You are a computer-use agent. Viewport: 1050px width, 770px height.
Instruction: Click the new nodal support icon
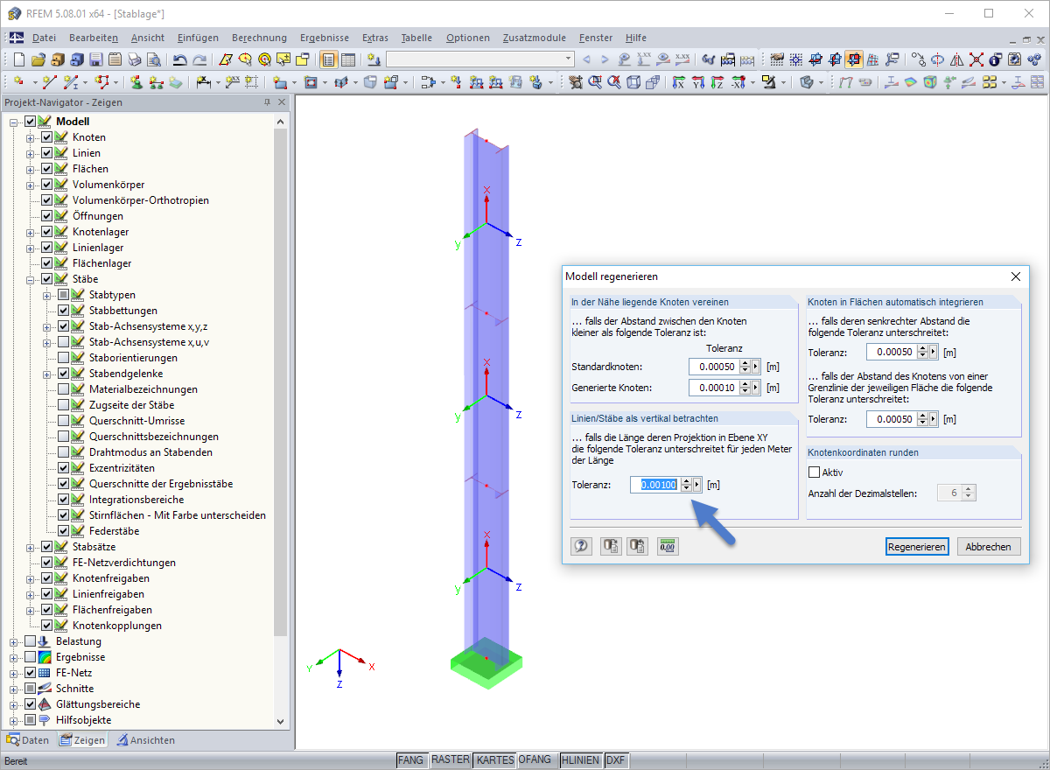[136, 82]
